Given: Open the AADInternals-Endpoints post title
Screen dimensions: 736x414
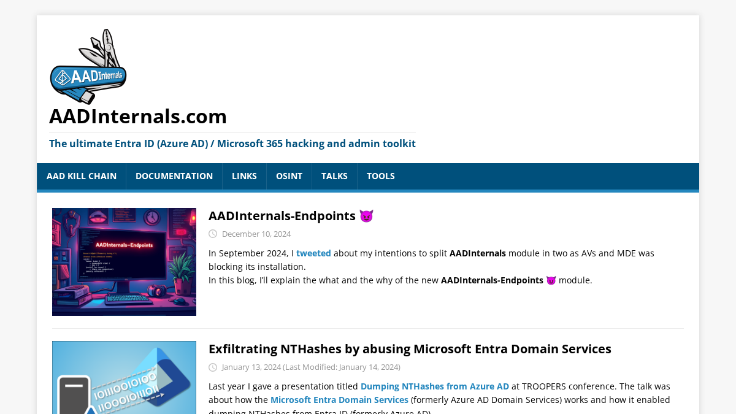Looking at the screenshot, I should coord(291,216).
